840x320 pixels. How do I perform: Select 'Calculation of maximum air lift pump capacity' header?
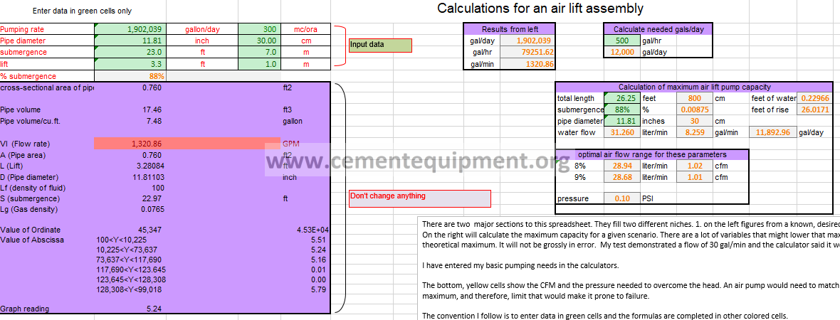tap(695, 87)
